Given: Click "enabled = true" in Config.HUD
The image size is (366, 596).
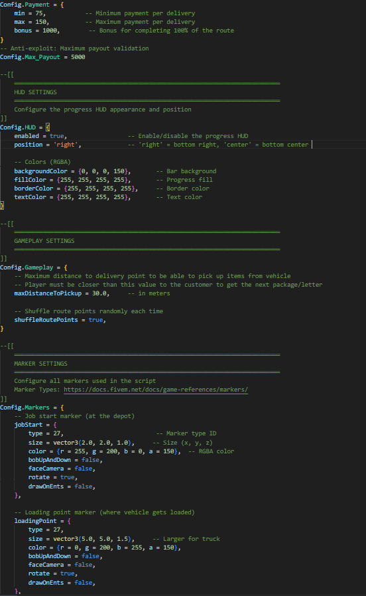Looking at the screenshot, I should pos(40,136).
